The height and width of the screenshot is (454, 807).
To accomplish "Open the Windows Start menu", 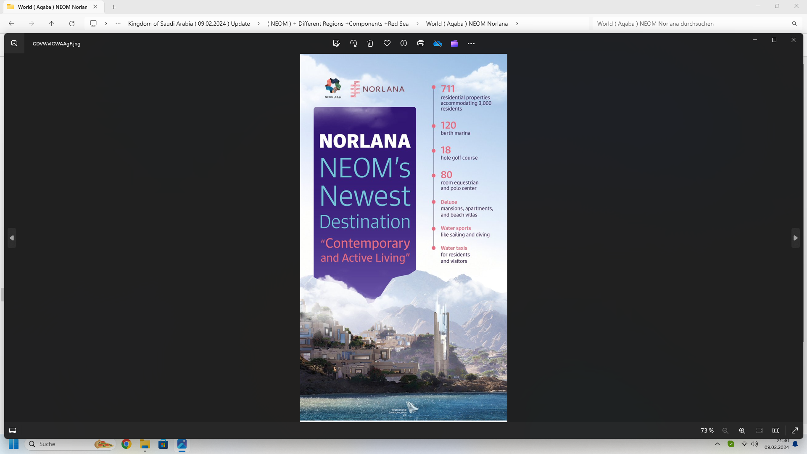I will tap(14, 444).
